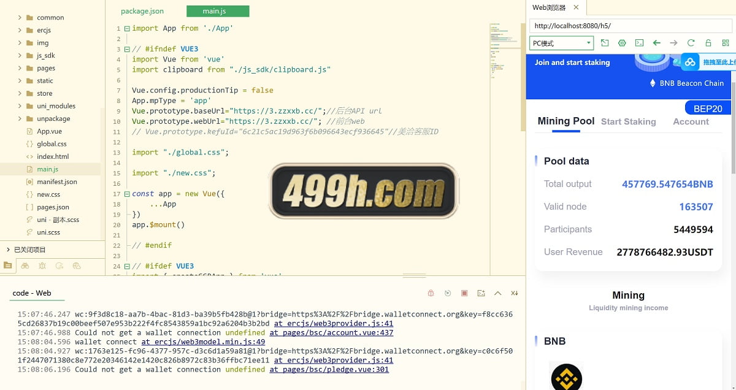
Task: Select the project folder view icon
Action: [x=7, y=266]
